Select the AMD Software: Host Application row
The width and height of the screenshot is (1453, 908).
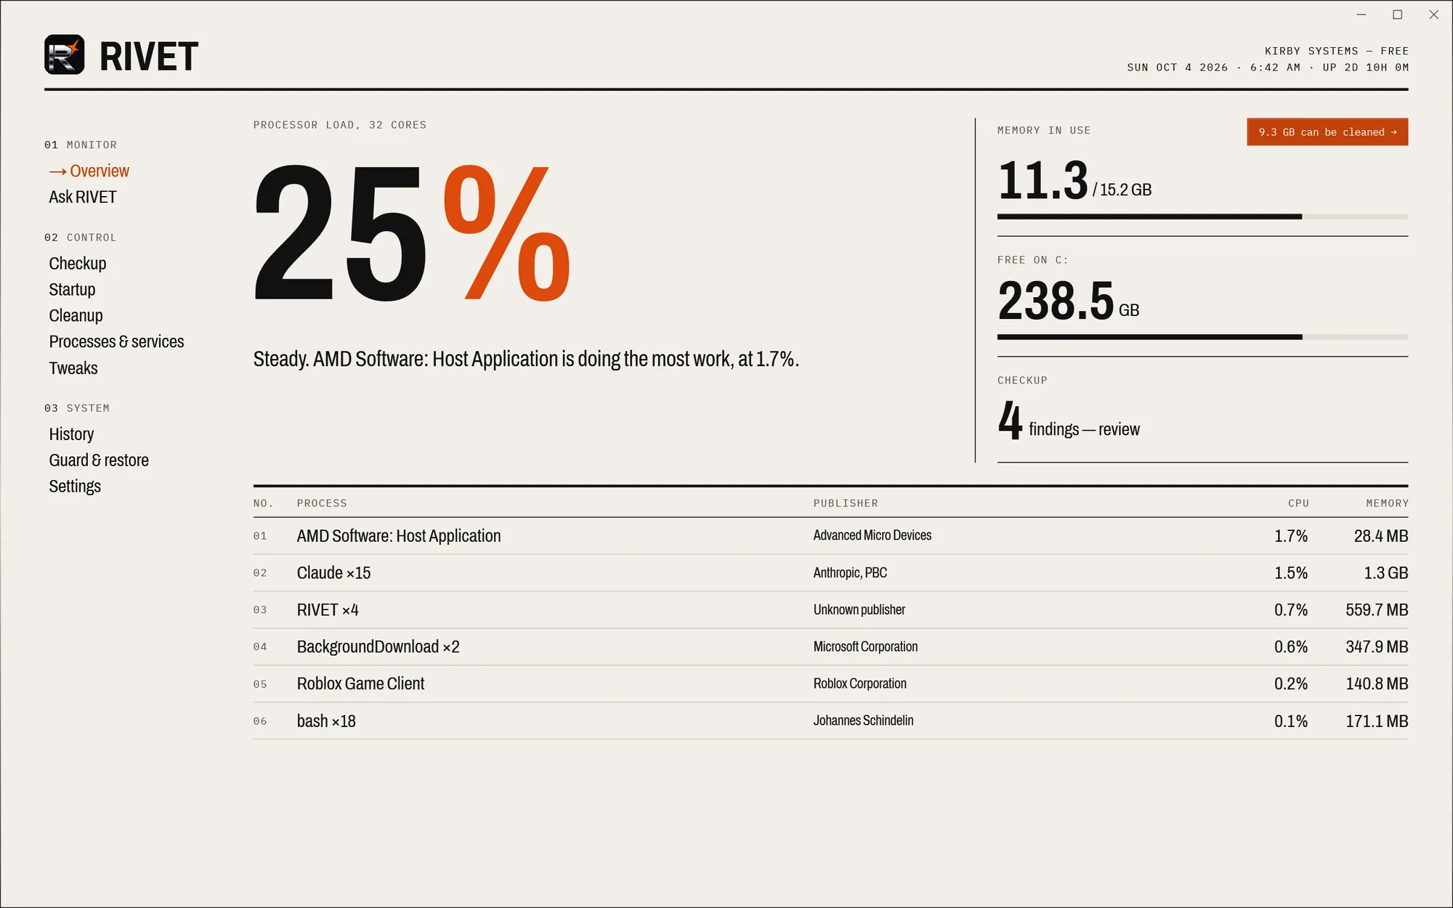click(830, 536)
